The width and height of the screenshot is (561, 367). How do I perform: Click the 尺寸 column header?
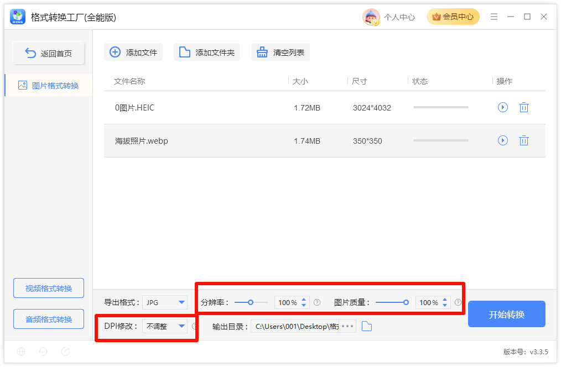click(x=359, y=81)
